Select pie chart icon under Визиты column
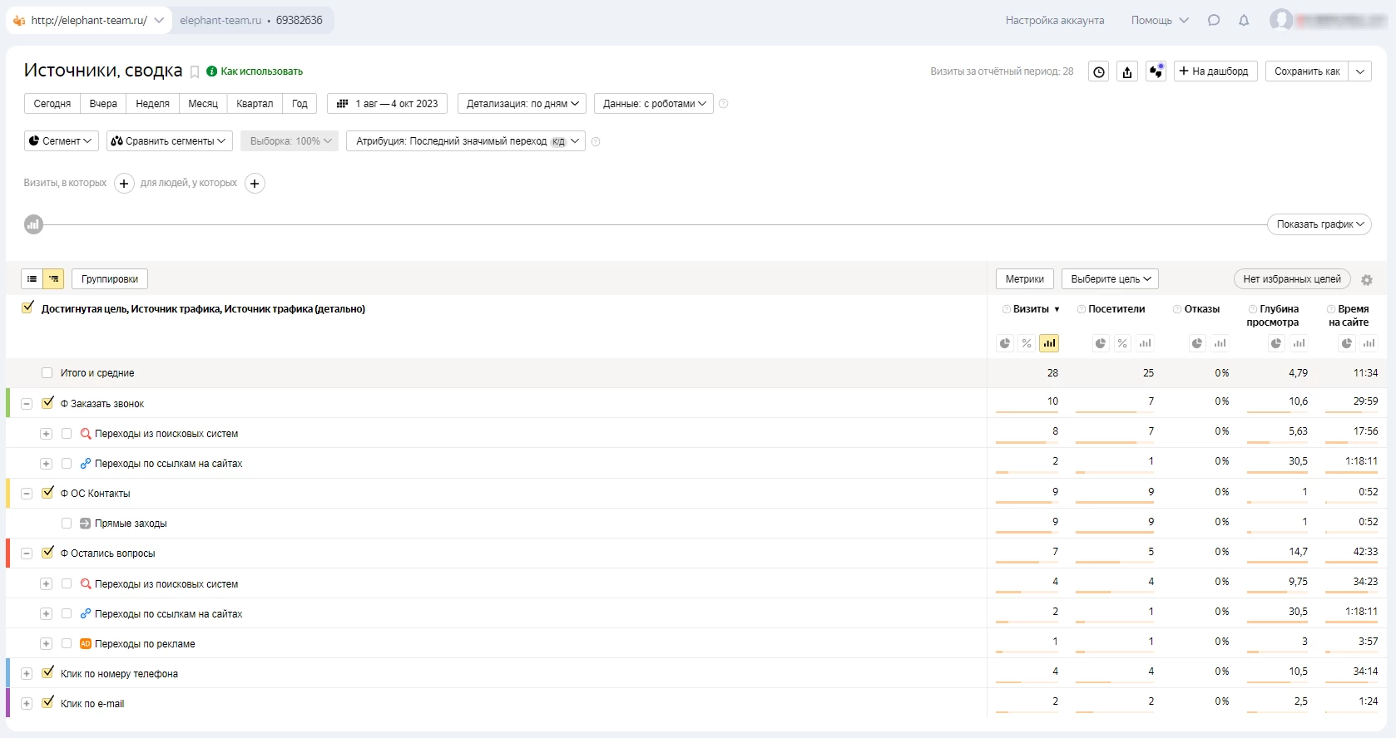1396x738 pixels. pyautogui.click(x=1005, y=343)
